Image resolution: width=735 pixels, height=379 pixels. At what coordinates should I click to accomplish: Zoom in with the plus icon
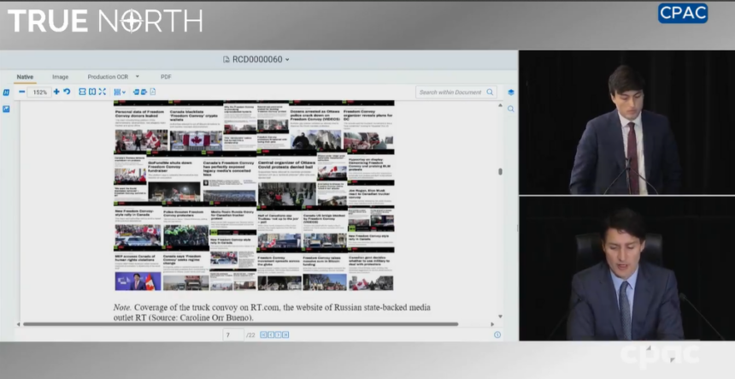tap(56, 92)
